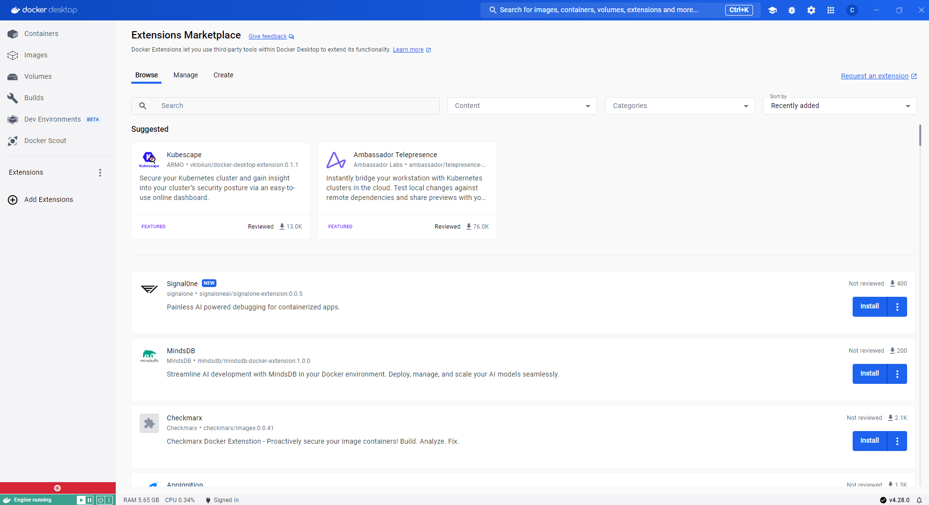
Task: Click the SignalOne extension logo
Action: (149, 289)
